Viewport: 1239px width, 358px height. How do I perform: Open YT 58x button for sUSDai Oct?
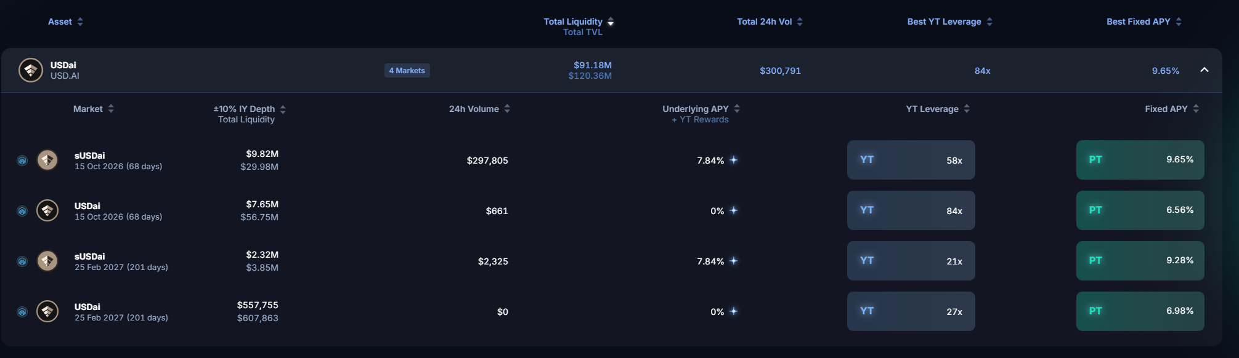911,160
